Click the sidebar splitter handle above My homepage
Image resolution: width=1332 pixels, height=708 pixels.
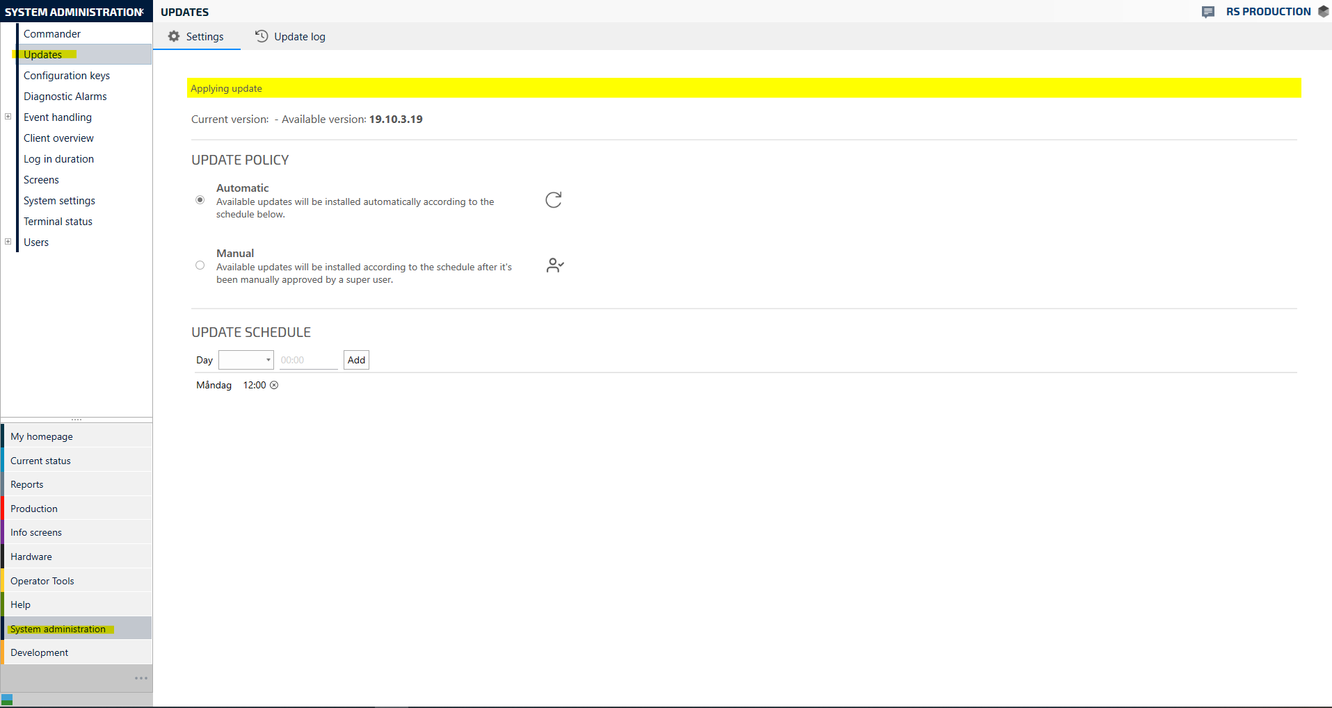[77, 420]
